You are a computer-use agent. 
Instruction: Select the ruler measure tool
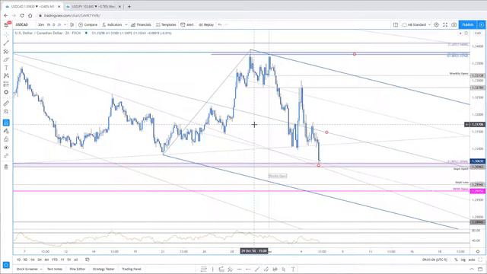point(6,104)
